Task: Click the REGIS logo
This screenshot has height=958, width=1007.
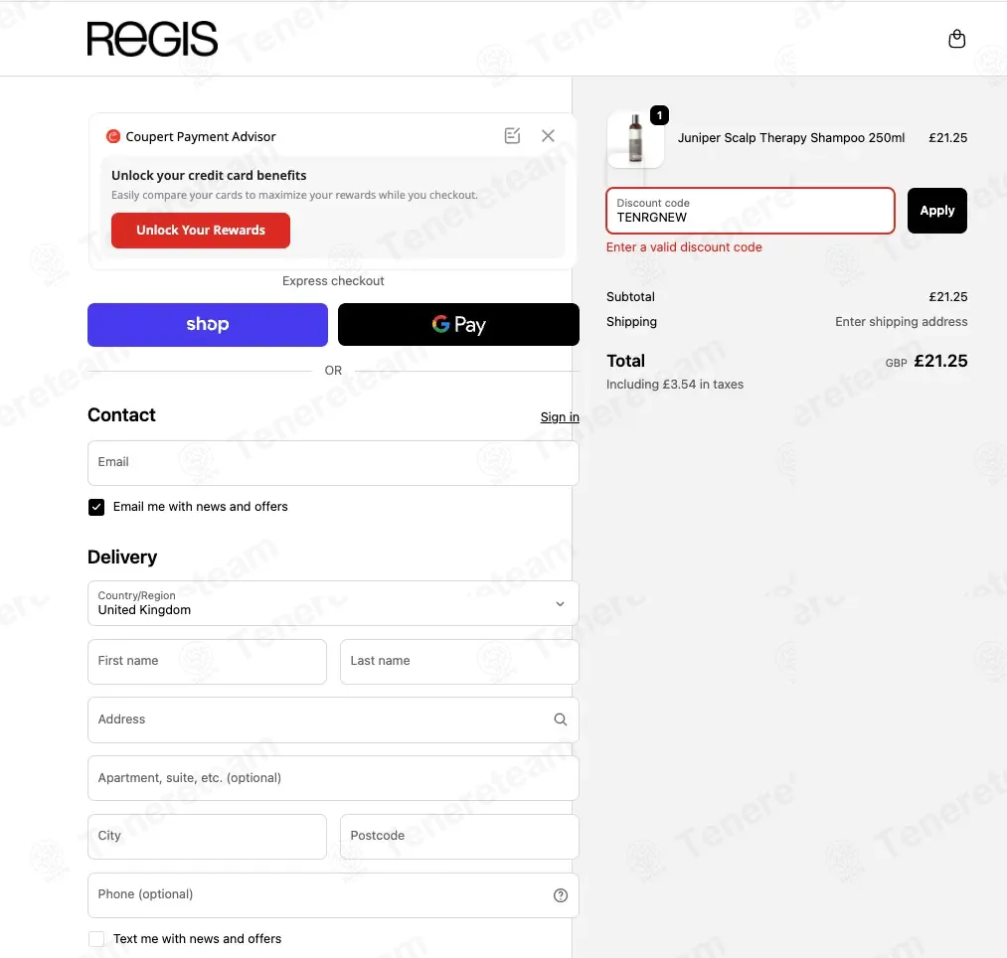Action: point(152,39)
